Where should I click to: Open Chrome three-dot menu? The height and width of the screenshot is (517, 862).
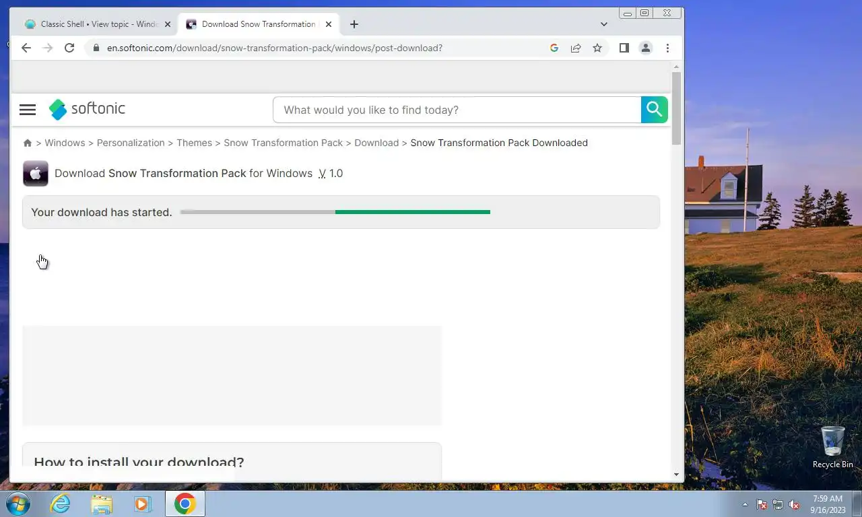click(x=667, y=48)
